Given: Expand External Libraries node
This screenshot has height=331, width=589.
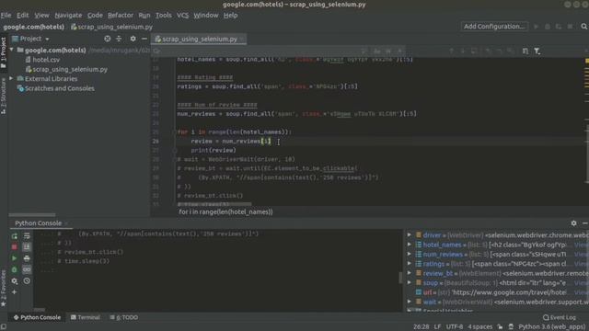Looking at the screenshot, I should [x=12, y=78].
